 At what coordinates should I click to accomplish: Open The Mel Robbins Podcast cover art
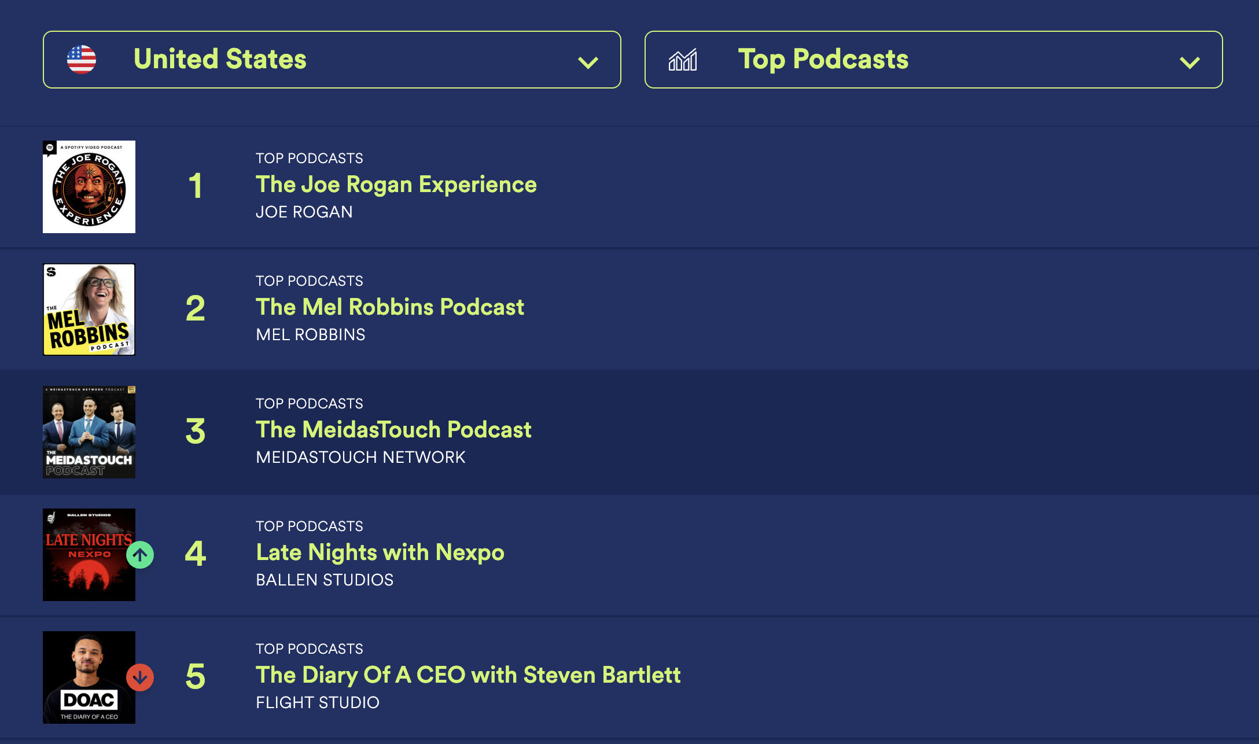click(x=89, y=310)
